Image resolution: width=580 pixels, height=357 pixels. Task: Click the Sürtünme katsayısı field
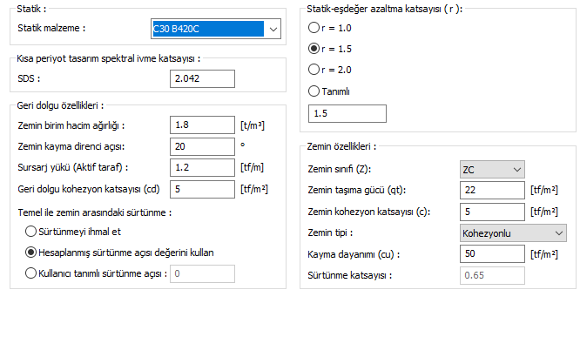[x=492, y=275]
